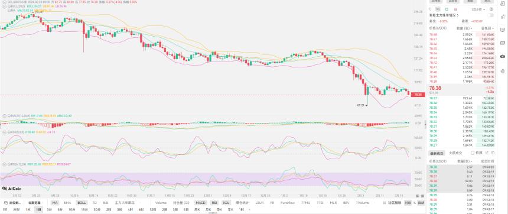Select the 15分 timeframe
The width and height of the screenshot is (508, 214).
coord(84,209)
